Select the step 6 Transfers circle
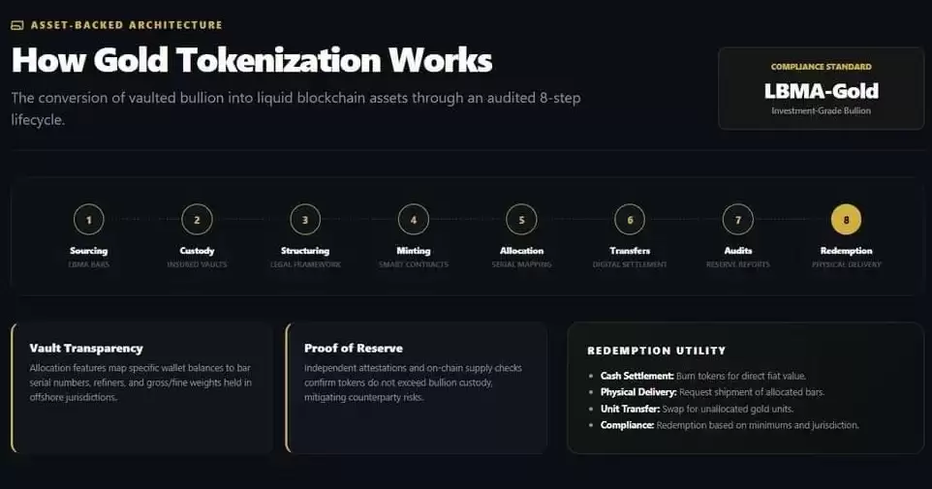This screenshot has height=489, width=932. (x=630, y=219)
